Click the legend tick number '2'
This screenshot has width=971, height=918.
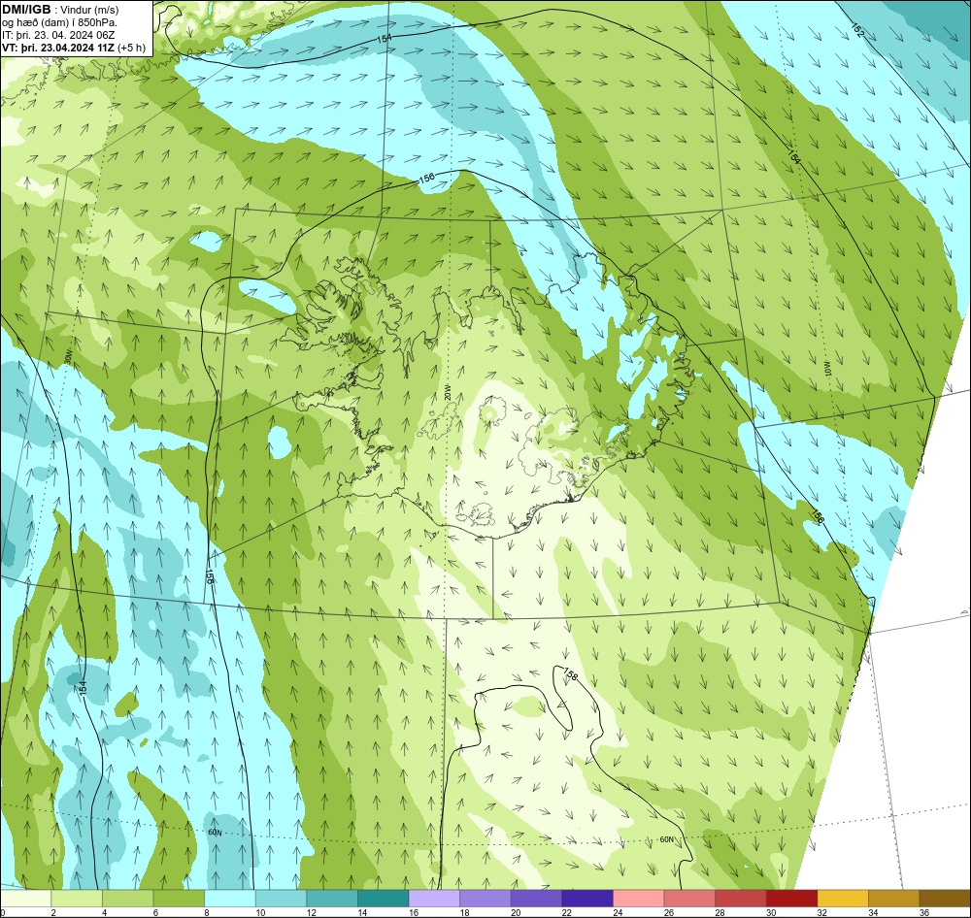[x=53, y=912]
